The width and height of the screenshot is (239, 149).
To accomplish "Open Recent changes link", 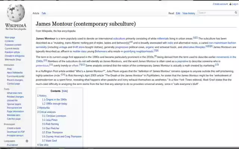I will pos(15,80).
